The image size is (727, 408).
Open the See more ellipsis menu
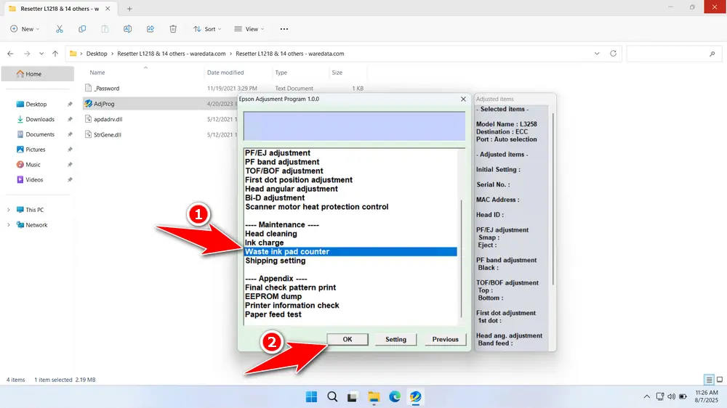[x=284, y=29]
